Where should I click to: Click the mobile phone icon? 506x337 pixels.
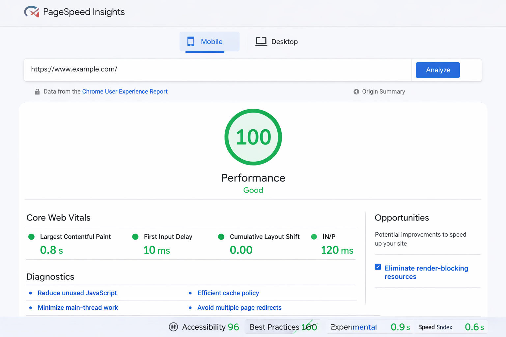pos(191,41)
